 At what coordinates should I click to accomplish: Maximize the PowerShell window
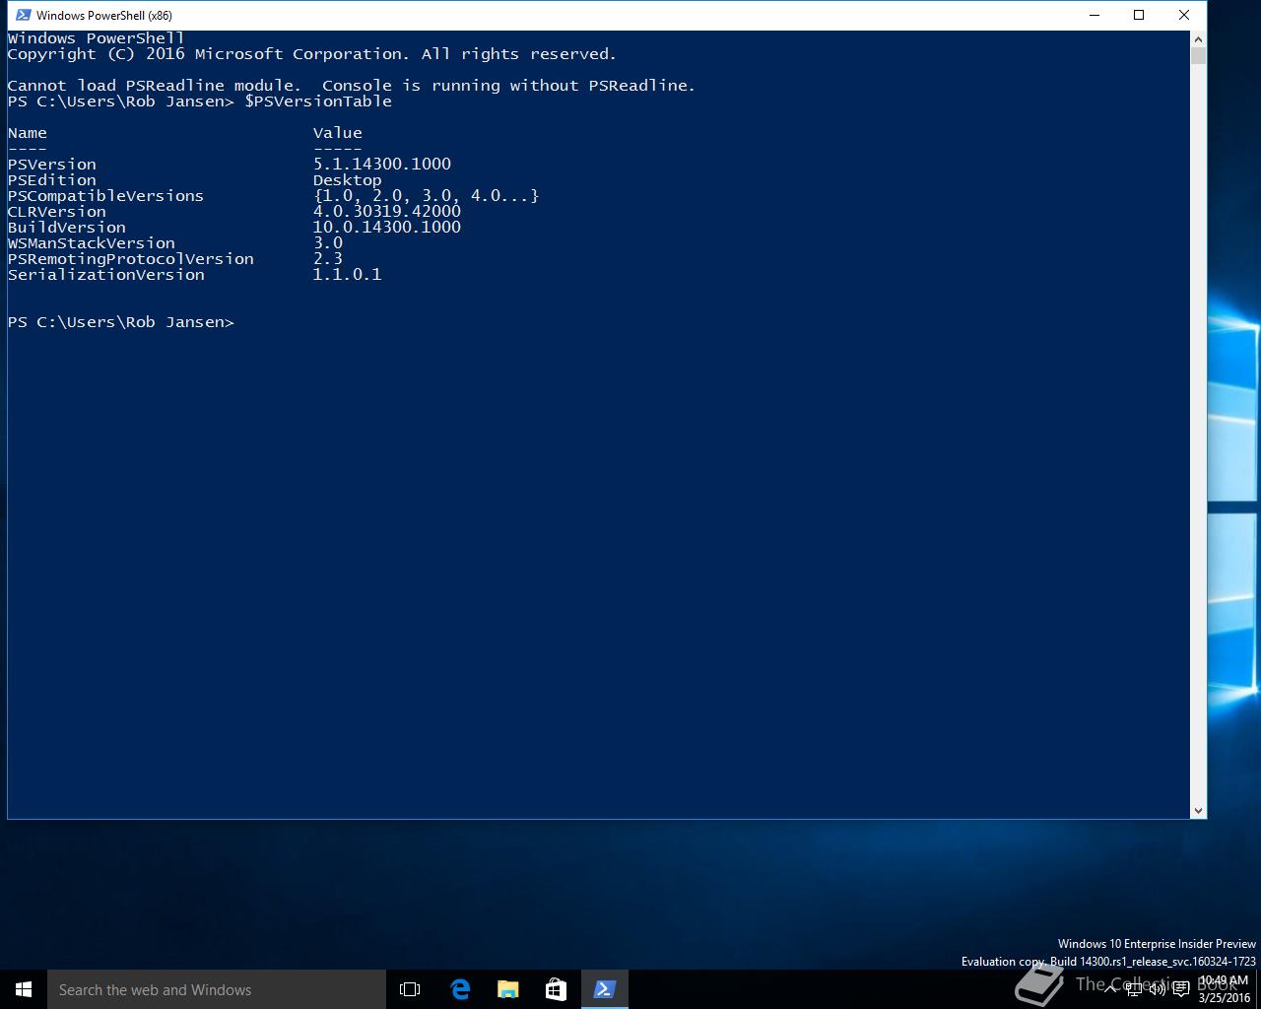[1139, 15]
